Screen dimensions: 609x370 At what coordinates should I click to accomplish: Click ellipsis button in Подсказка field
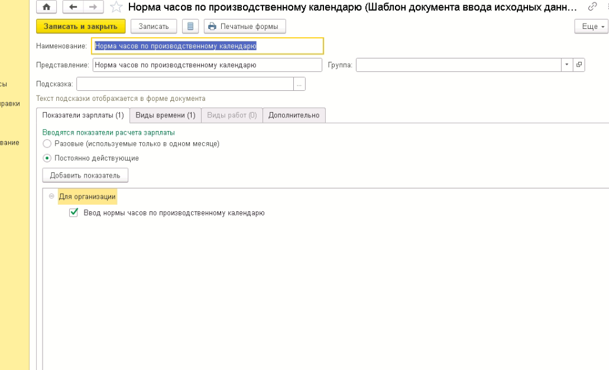pos(300,84)
